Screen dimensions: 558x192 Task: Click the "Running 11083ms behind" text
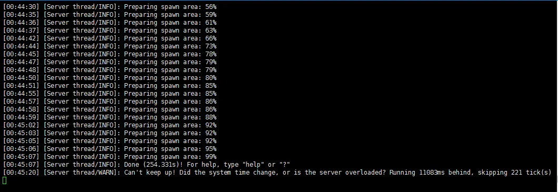pyautogui.click(x=430, y=173)
